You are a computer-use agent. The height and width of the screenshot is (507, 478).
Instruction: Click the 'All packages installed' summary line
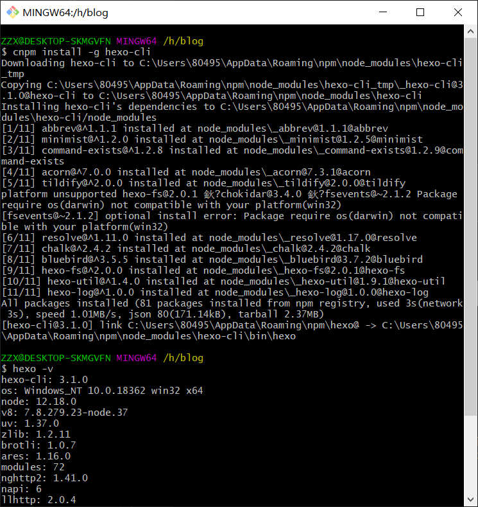[232, 309]
